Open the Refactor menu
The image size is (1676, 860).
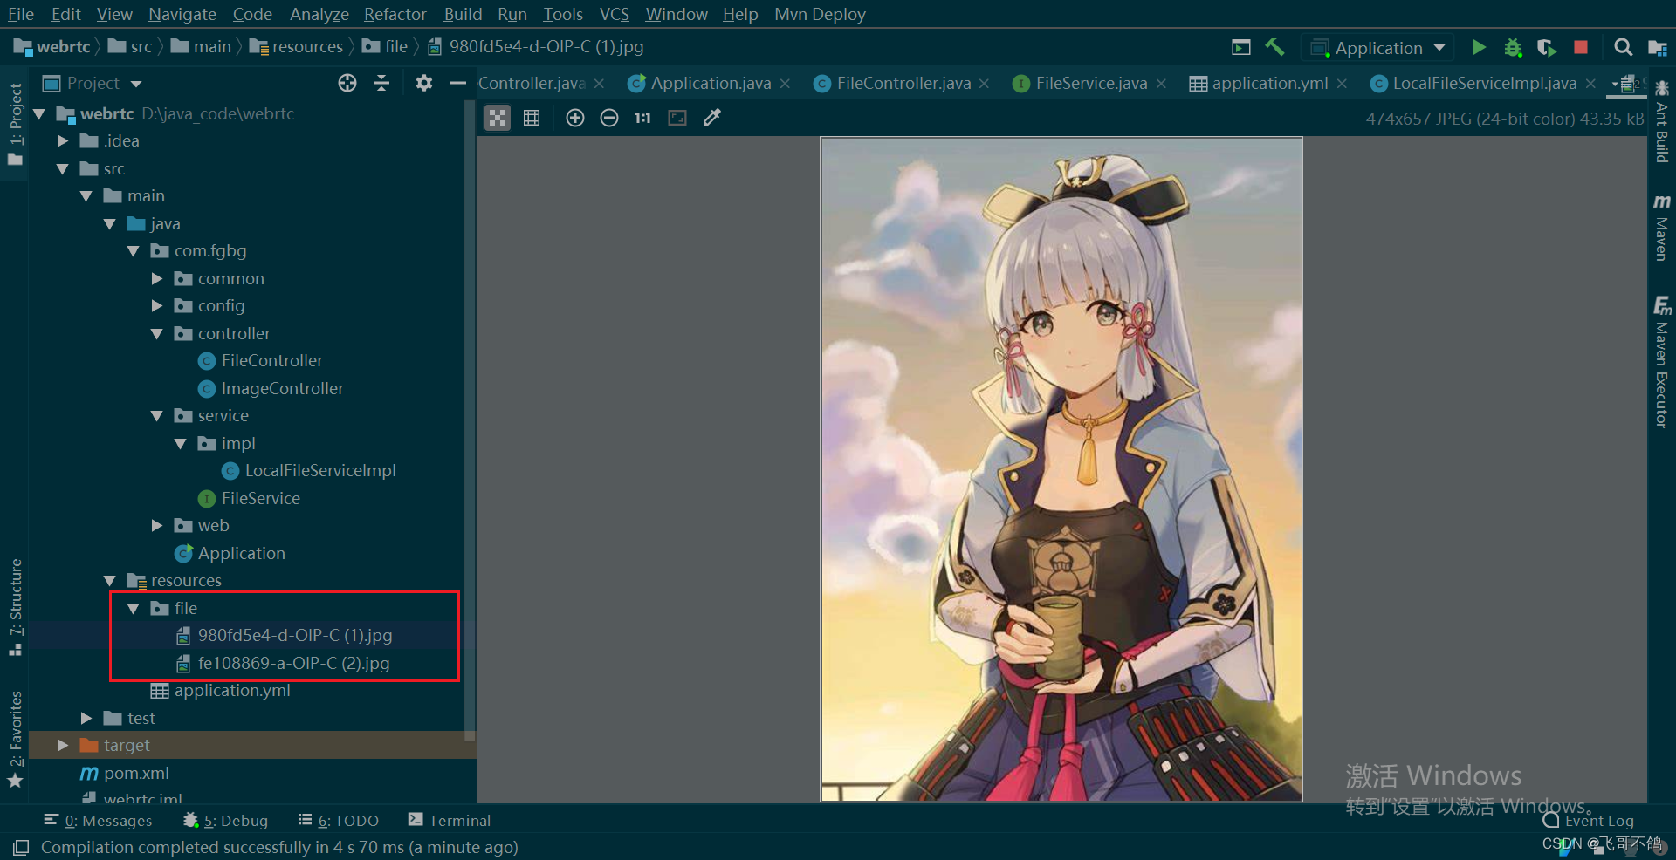[395, 14]
